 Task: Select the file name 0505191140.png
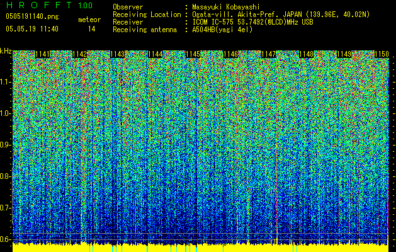coord(32,16)
